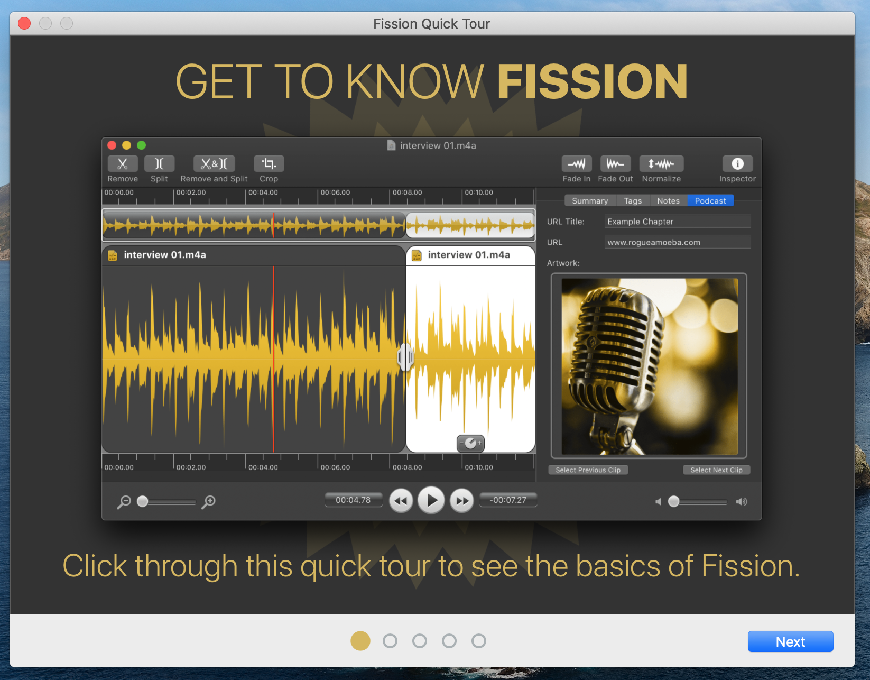
Task: Click the top ruler mark 00:06.00
Action: point(335,192)
